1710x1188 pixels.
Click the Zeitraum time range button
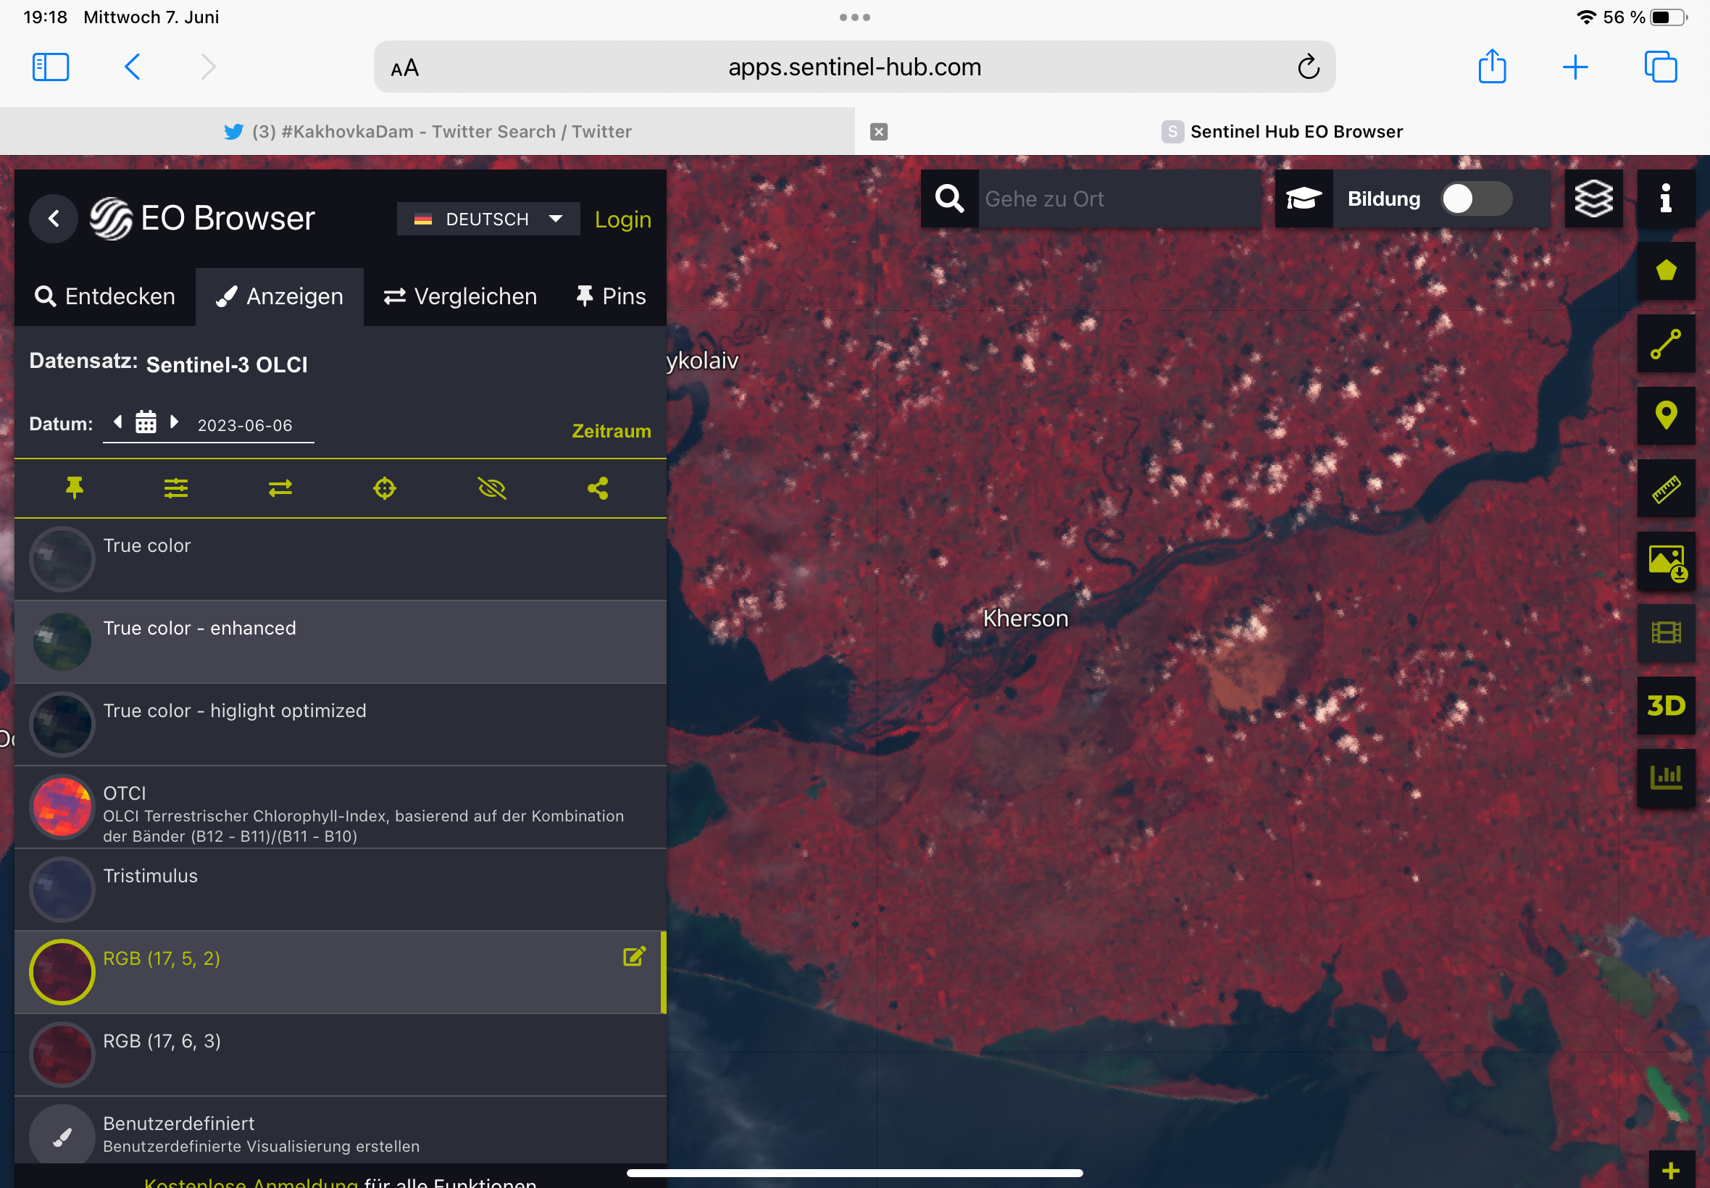[x=610, y=431]
